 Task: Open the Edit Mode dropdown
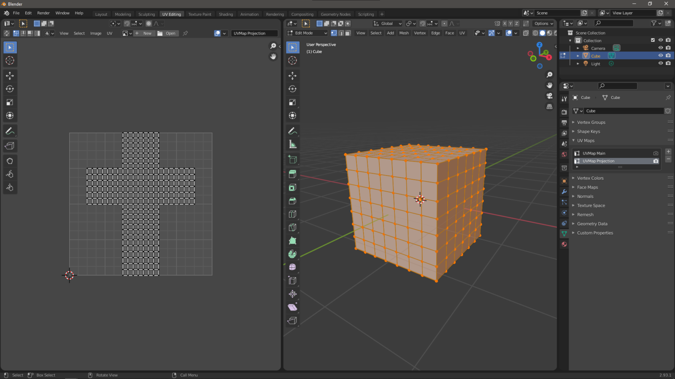click(x=307, y=33)
